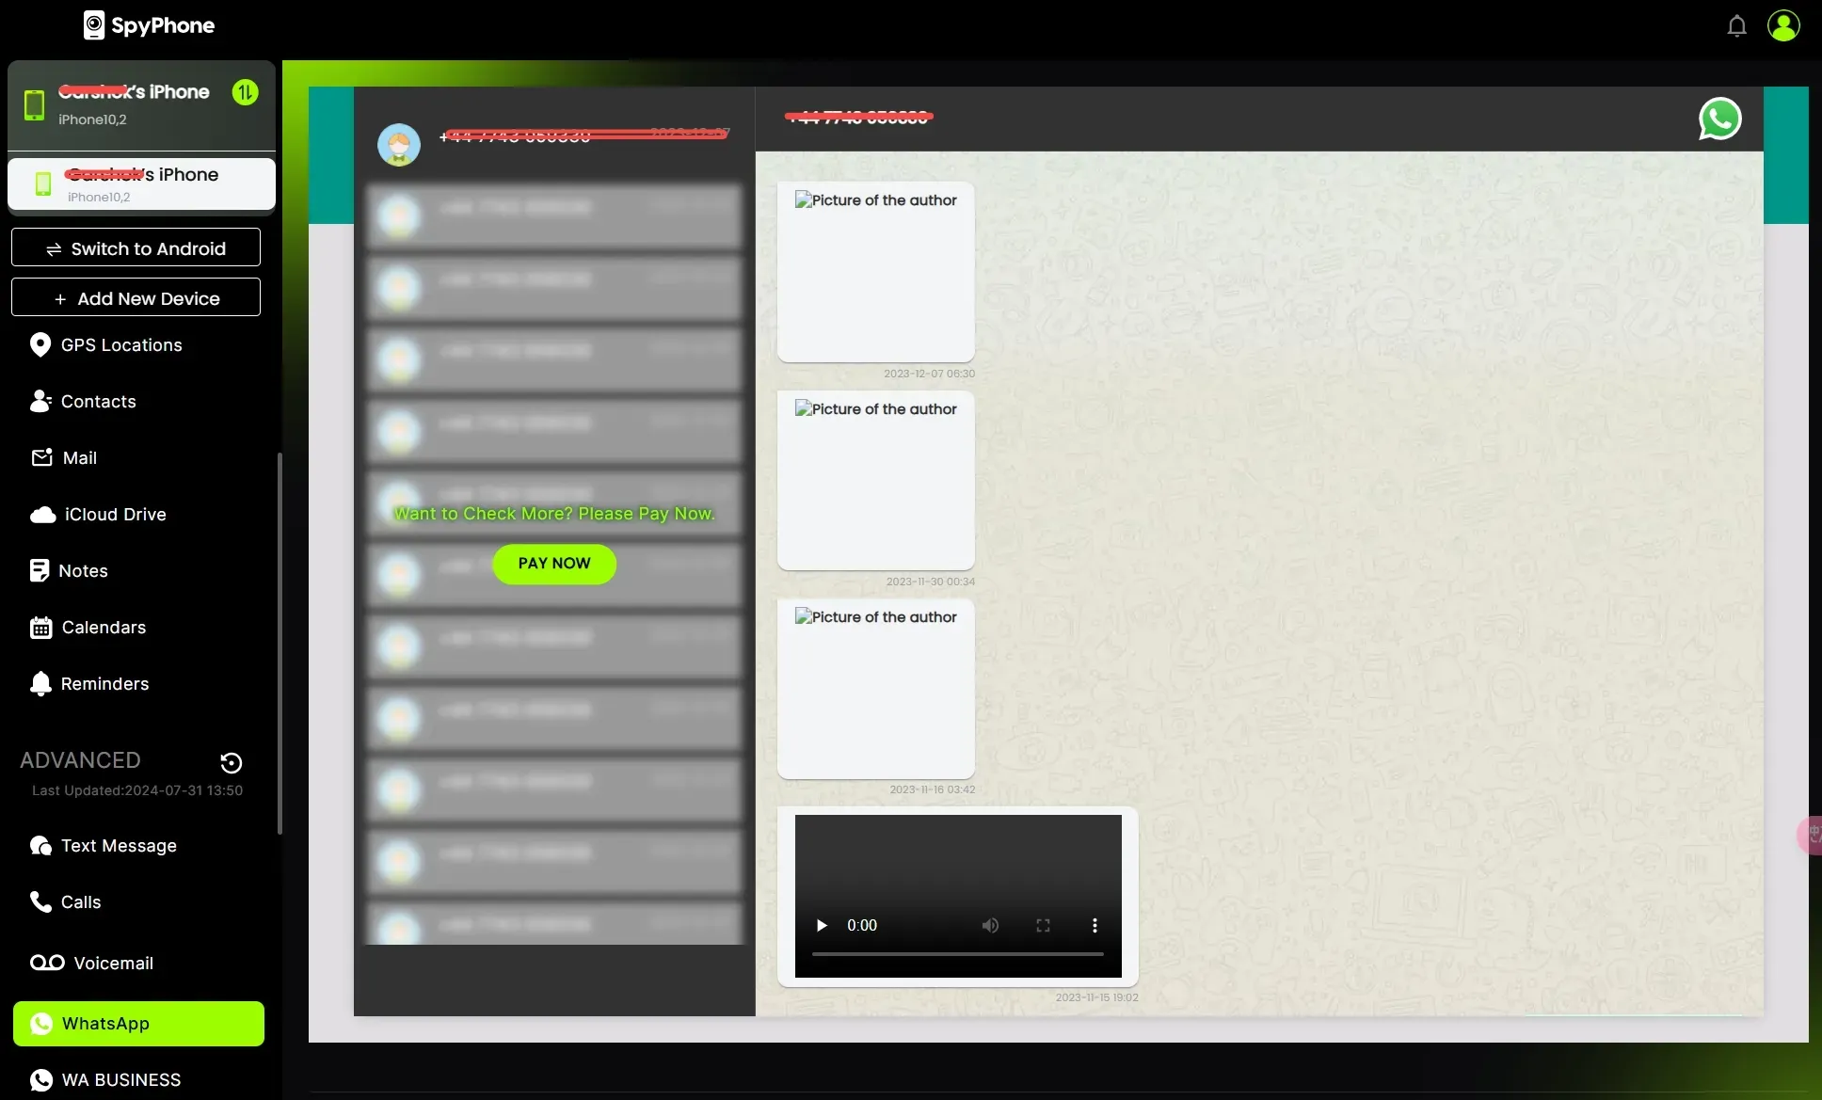This screenshot has height=1100, width=1822.
Task: Open Text Message section
Action: point(119,845)
